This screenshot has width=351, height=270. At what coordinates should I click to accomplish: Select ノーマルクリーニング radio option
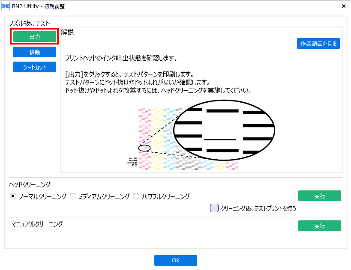[x=13, y=196]
